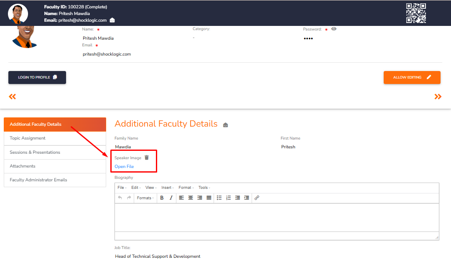Increase indent in biography editor

(247, 198)
